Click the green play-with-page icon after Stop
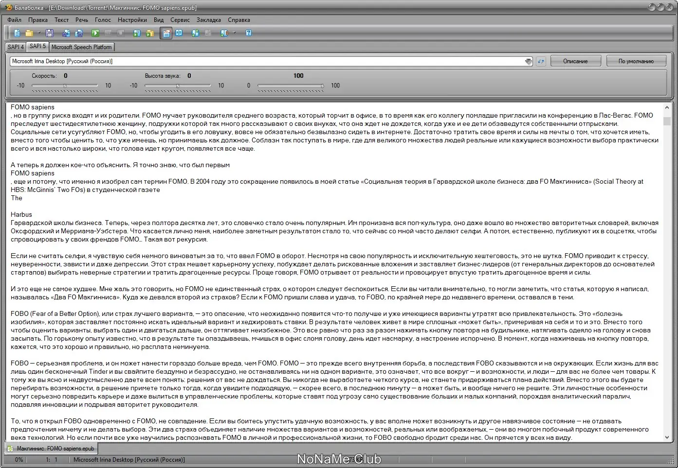678x468 pixels. pyautogui.click(x=137, y=33)
